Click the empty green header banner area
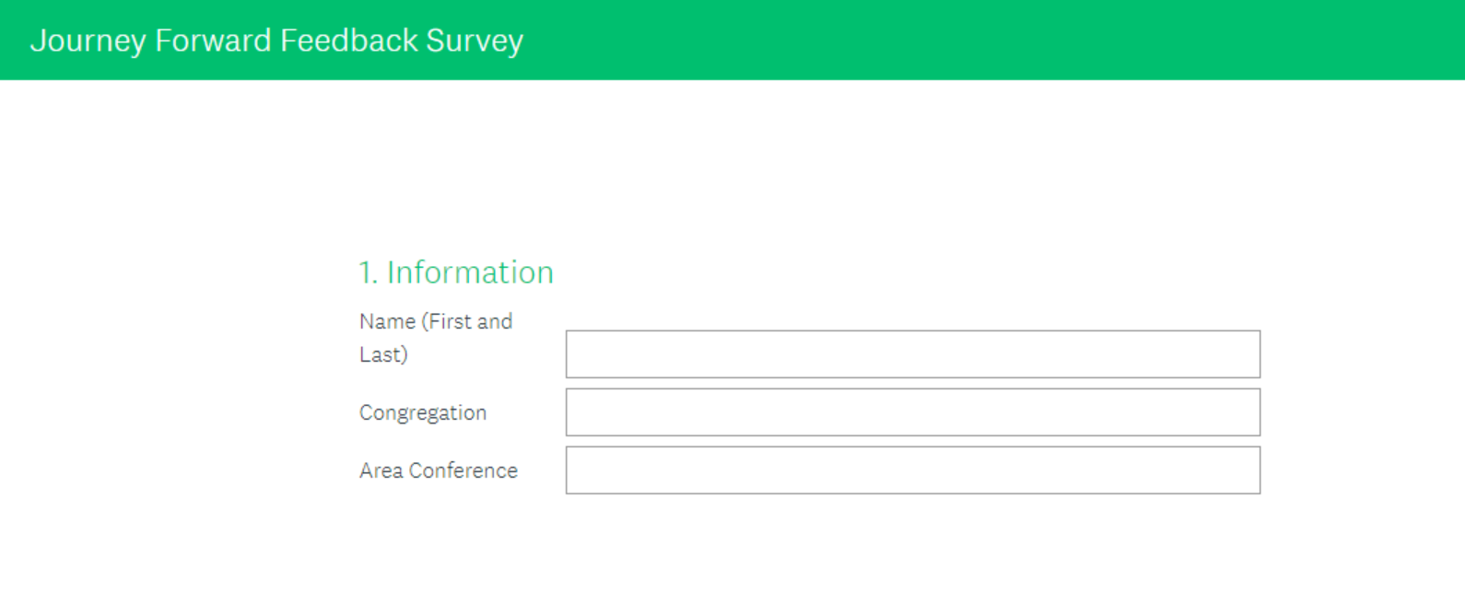 point(995,40)
